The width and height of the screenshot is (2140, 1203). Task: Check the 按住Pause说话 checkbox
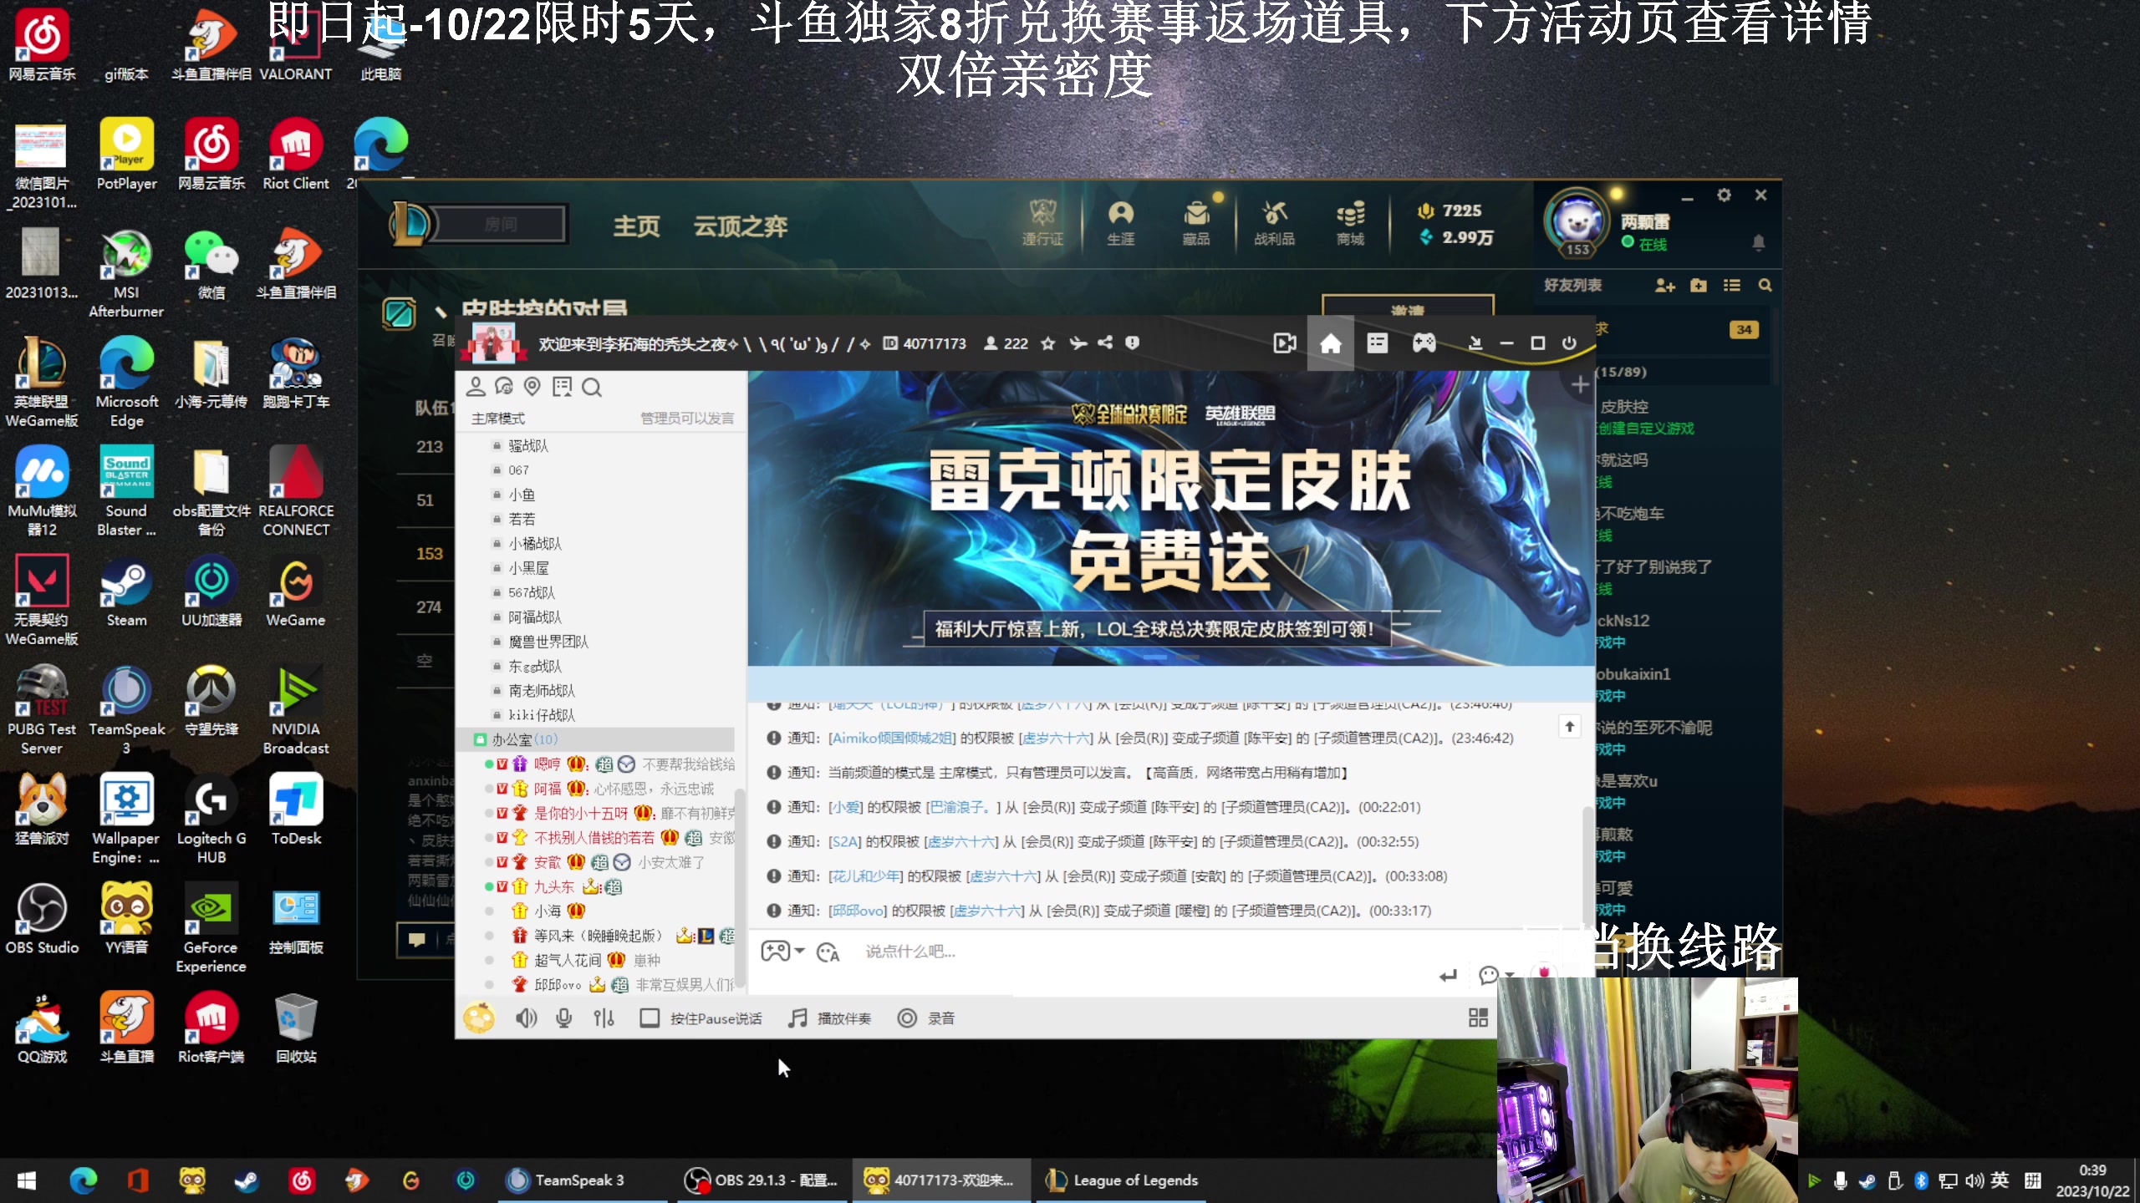tap(650, 1018)
